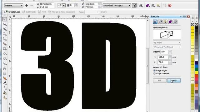Click the Edit Fields button
The image size is (200, 112).
pos(29,12)
